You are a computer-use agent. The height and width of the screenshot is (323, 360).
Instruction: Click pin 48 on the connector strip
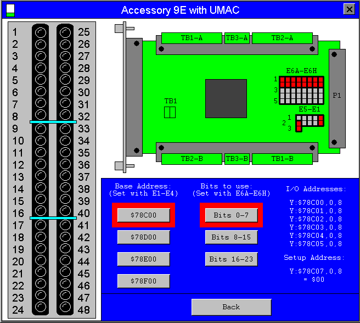pyautogui.click(x=65, y=310)
